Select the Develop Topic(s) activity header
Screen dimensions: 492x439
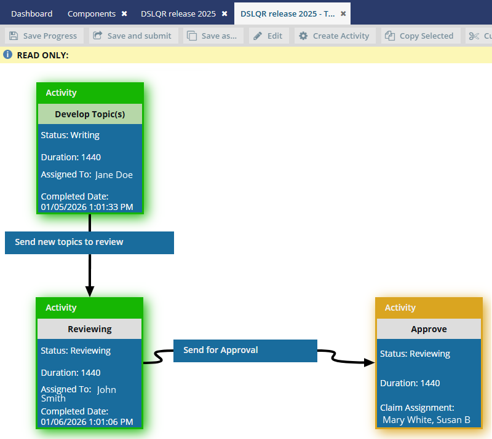90,114
